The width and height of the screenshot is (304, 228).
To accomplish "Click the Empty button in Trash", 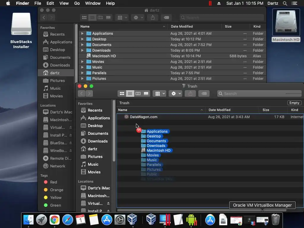I will [x=294, y=103].
